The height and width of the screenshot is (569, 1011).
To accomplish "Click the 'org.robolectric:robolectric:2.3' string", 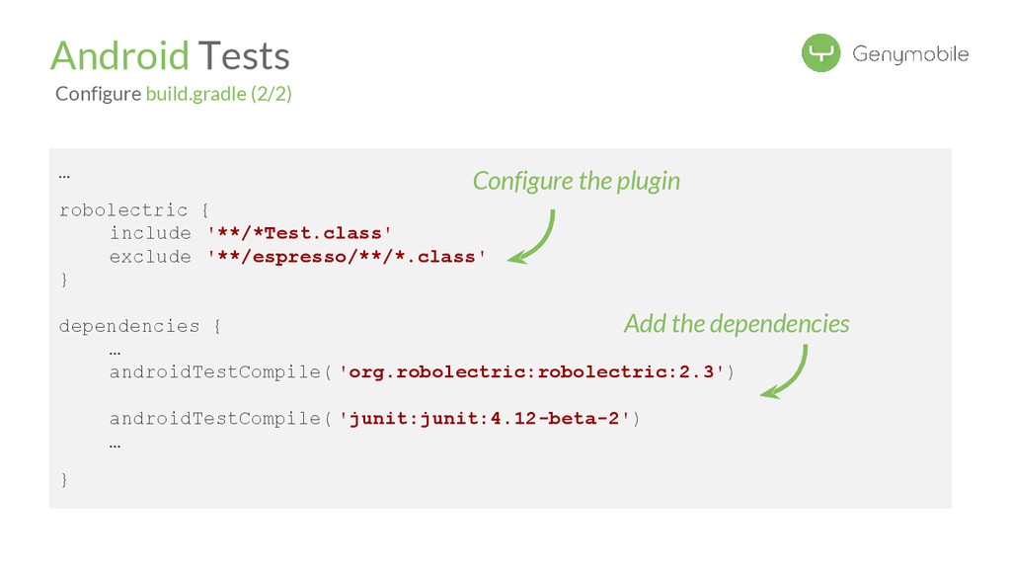I will click(533, 372).
